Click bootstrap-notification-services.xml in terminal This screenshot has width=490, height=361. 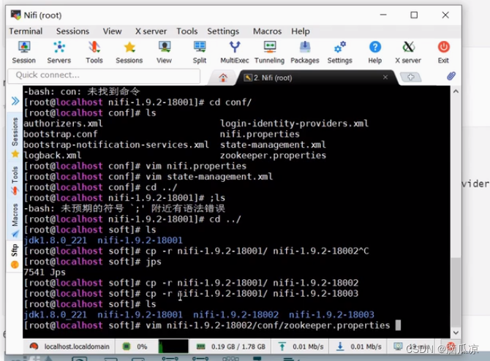tap(116, 145)
